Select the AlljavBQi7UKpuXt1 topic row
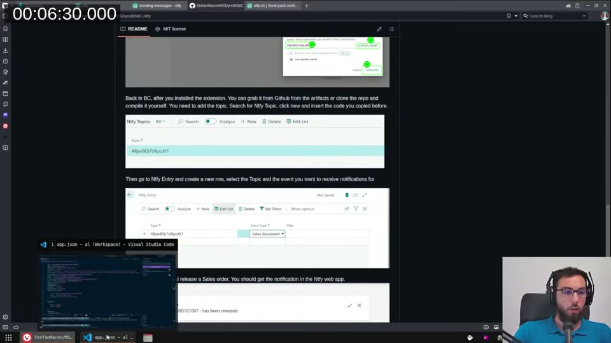The height and width of the screenshot is (343, 611). tap(255, 151)
